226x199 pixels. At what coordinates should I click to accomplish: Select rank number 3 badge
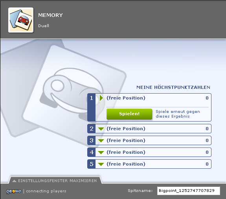[x=91, y=140]
